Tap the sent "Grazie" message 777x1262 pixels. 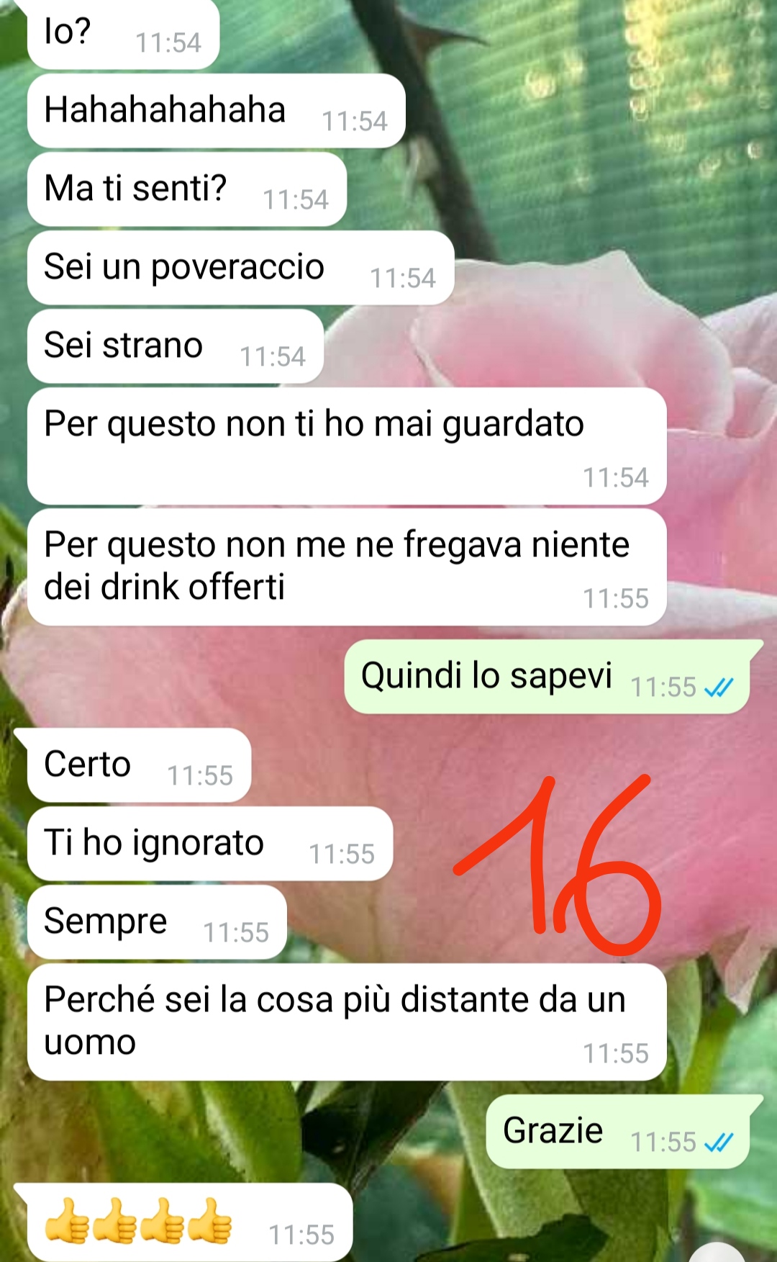(624, 1132)
